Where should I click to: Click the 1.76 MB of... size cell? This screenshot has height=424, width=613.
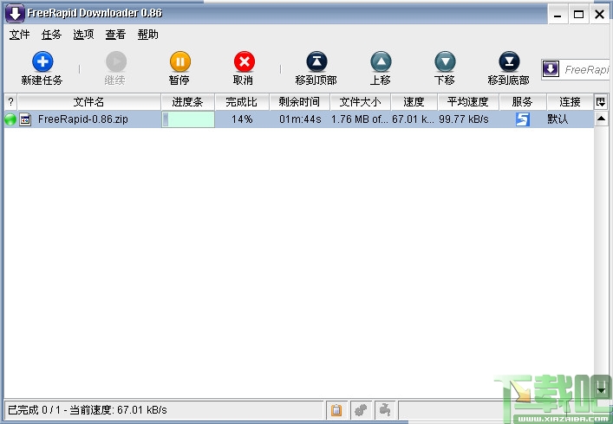tap(360, 119)
